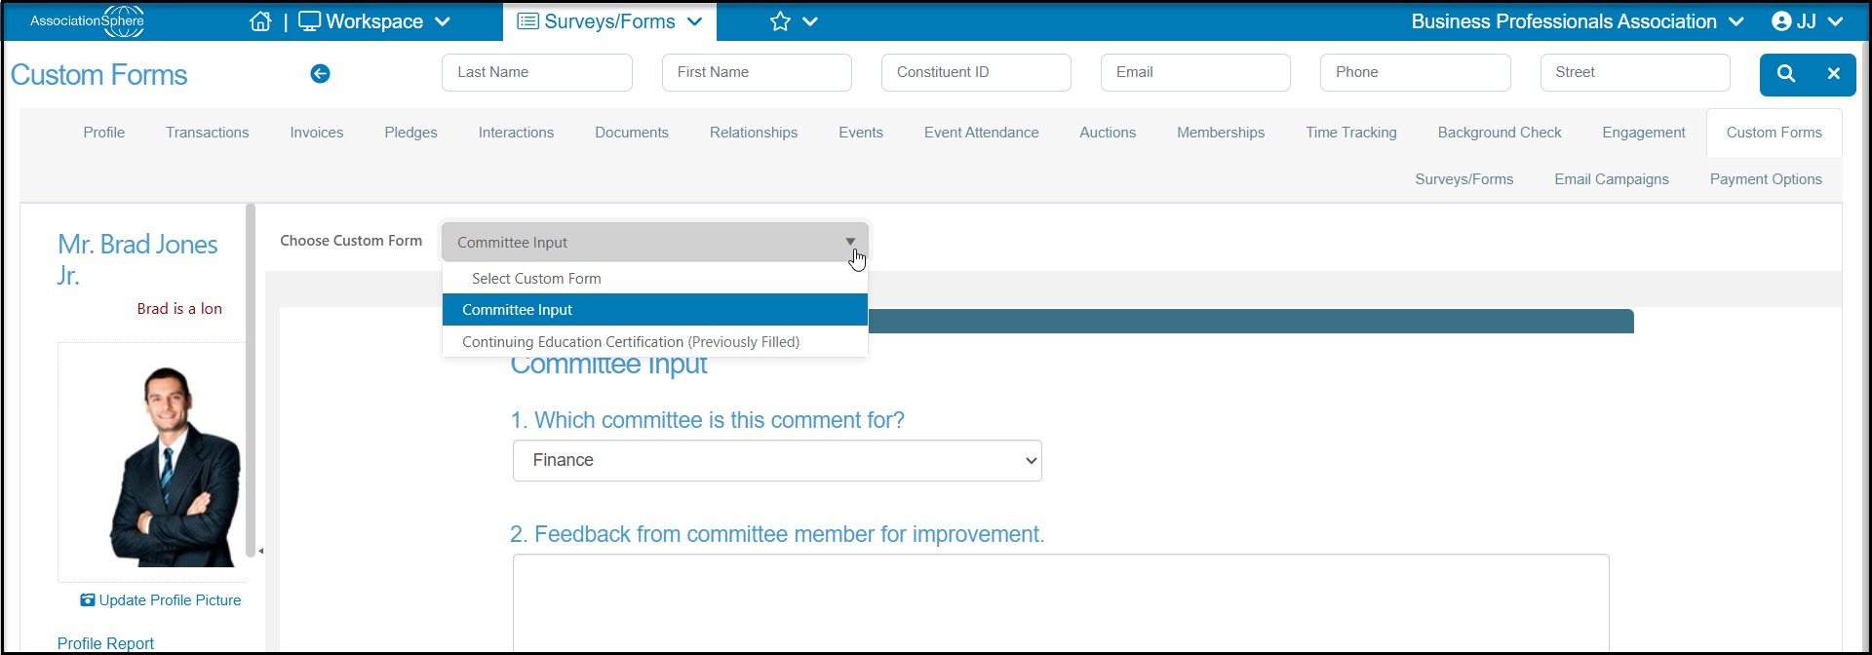1872x655 pixels.
Task: Click the blue back arrow icon
Action: pyautogui.click(x=320, y=73)
